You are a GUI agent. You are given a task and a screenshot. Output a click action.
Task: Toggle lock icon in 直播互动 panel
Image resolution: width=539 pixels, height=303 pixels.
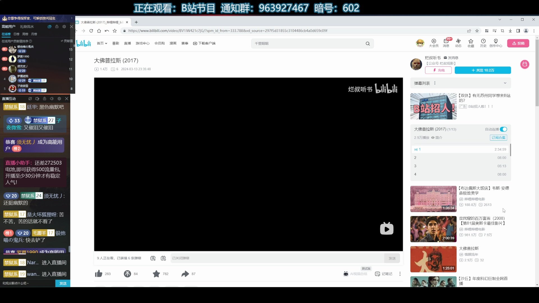[x=45, y=98]
